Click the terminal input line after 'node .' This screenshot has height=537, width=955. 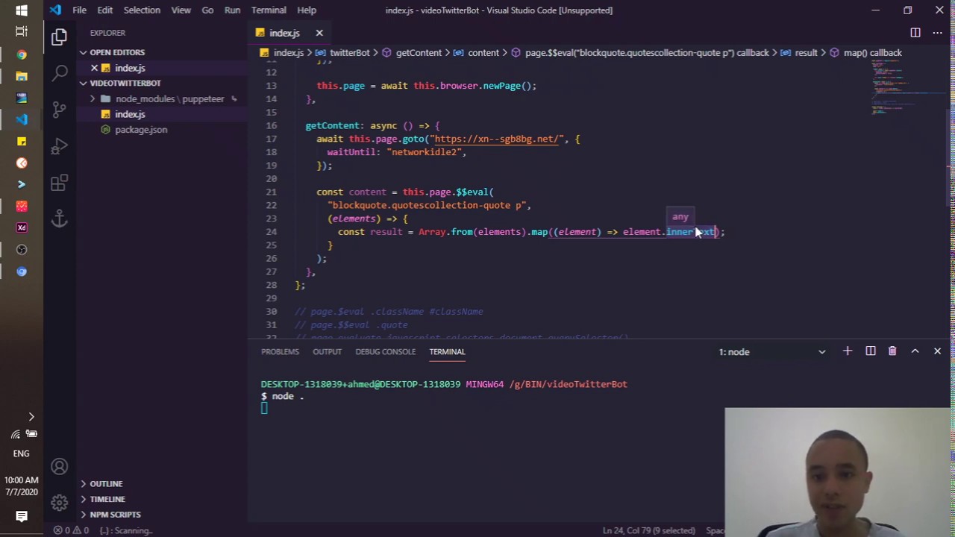pos(264,409)
